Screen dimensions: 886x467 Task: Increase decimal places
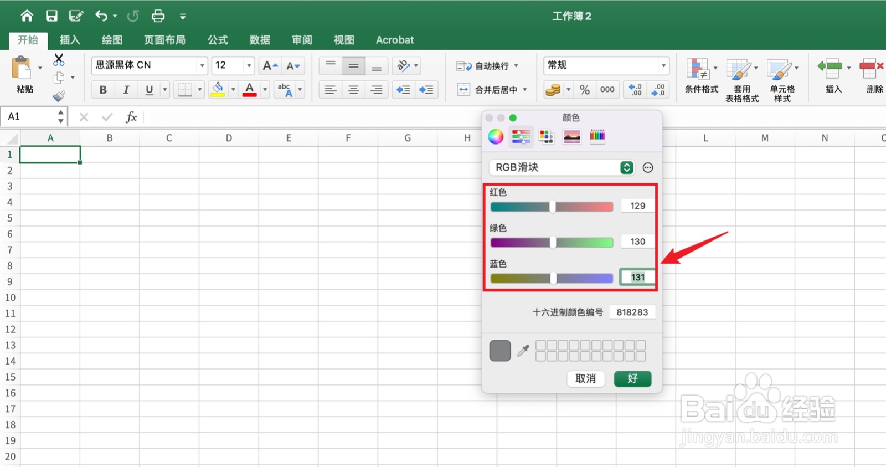[635, 90]
